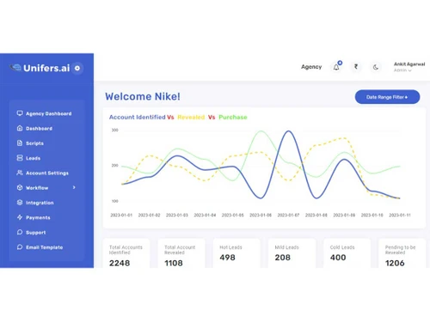Open the Ankit Agarwal Admin dropdown
Screen dimensions: 430x322
(409, 67)
